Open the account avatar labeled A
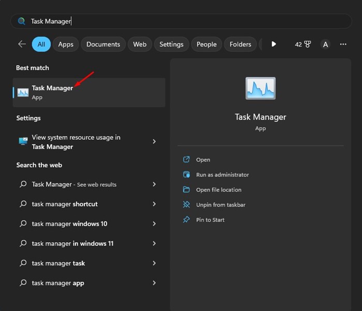 click(325, 45)
